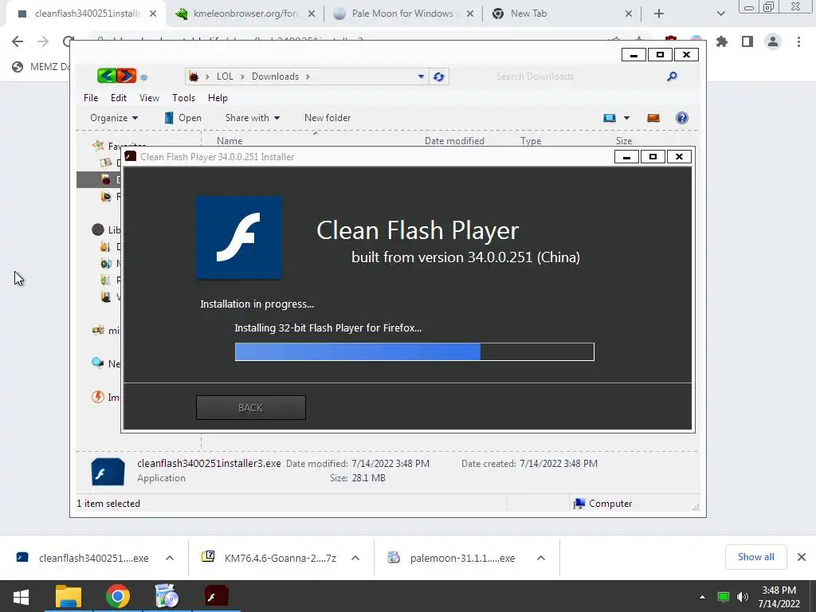Expand the address bar history dropdown
This screenshot has height=612, width=816.
pos(421,76)
